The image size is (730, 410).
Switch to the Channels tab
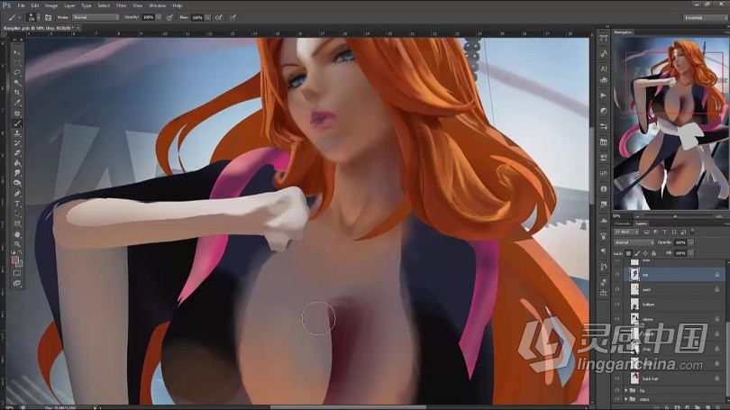click(x=622, y=223)
